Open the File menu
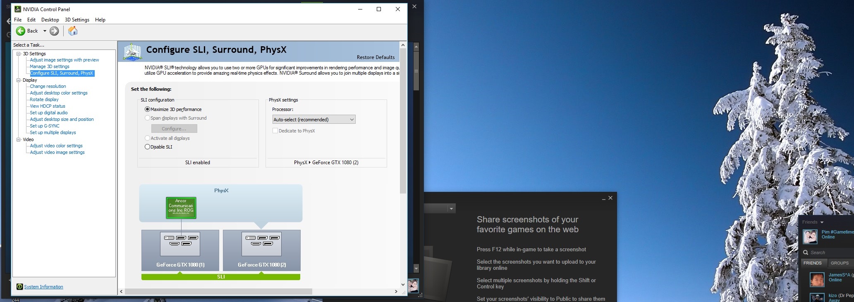 click(x=18, y=20)
